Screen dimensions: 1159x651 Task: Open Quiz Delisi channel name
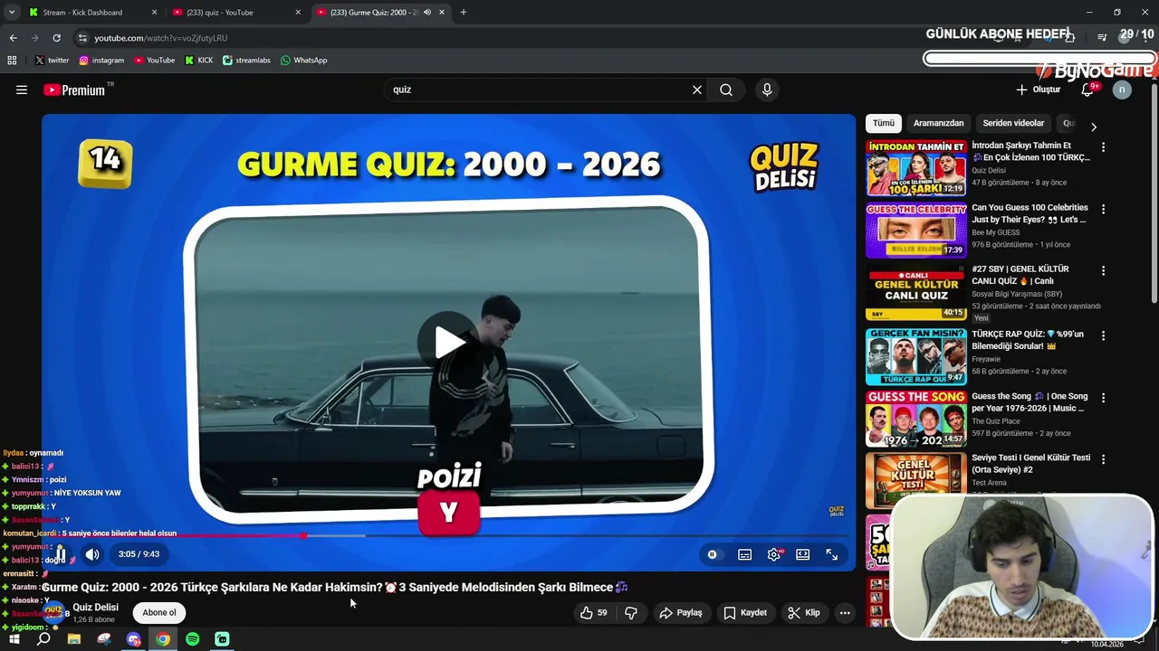coord(95,607)
